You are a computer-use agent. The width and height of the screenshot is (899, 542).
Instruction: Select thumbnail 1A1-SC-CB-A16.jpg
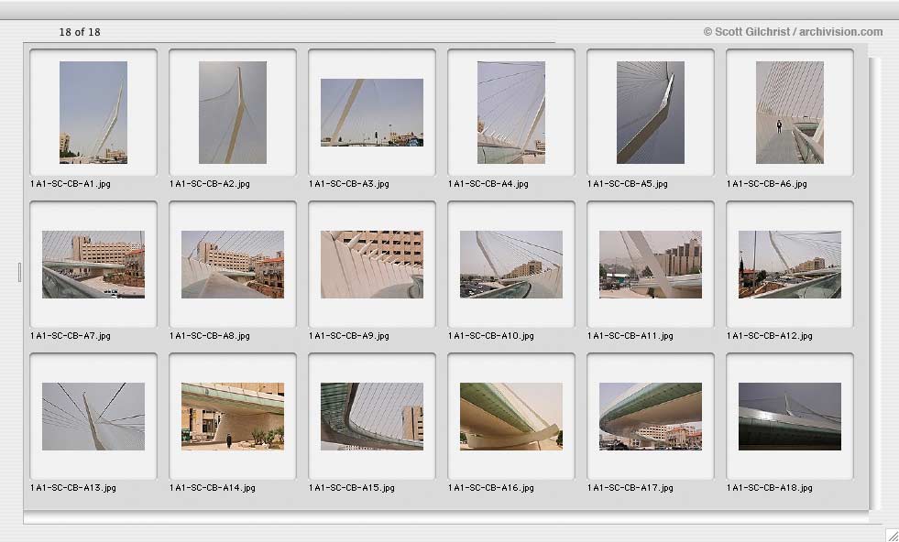pos(511,417)
